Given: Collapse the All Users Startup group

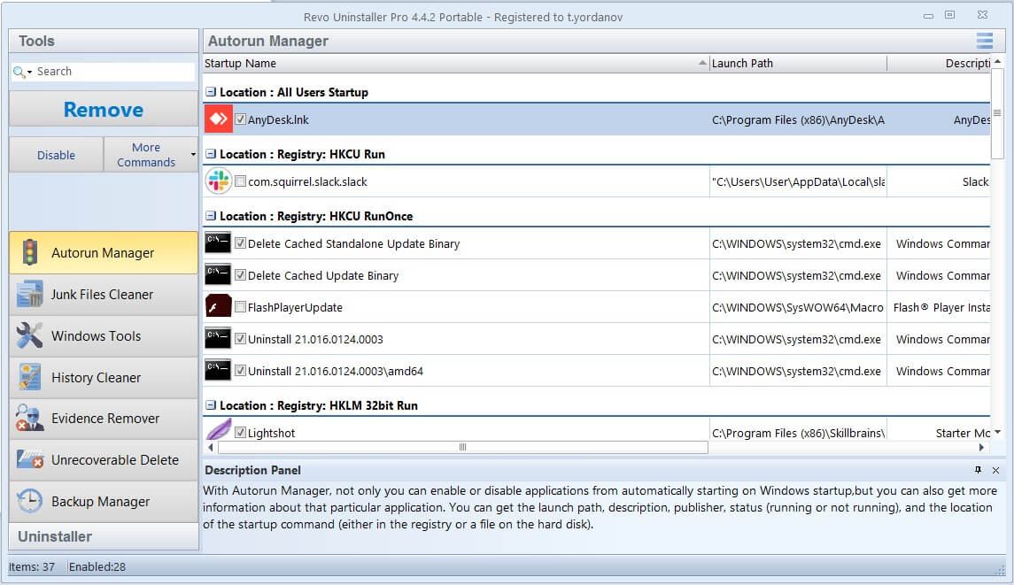Looking at the screenshot, I should pyautogui.click(x=211, y=92).
